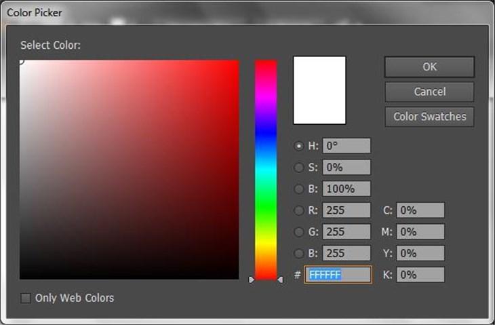This screenshot has width=495, height=325.
Task: Click the K (black) percentage field
Action: 420,275
